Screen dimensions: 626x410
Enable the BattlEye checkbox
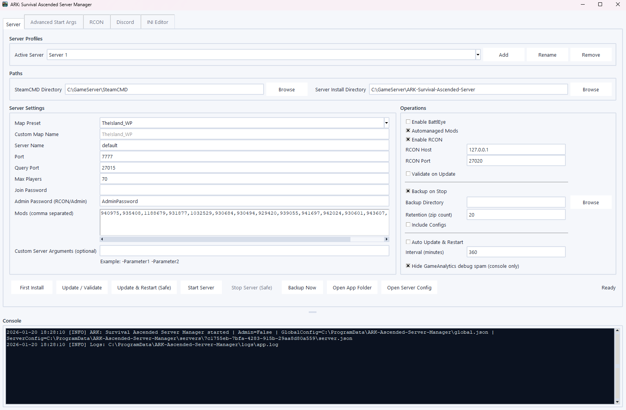pyautogui.click(x=408, y=122)
